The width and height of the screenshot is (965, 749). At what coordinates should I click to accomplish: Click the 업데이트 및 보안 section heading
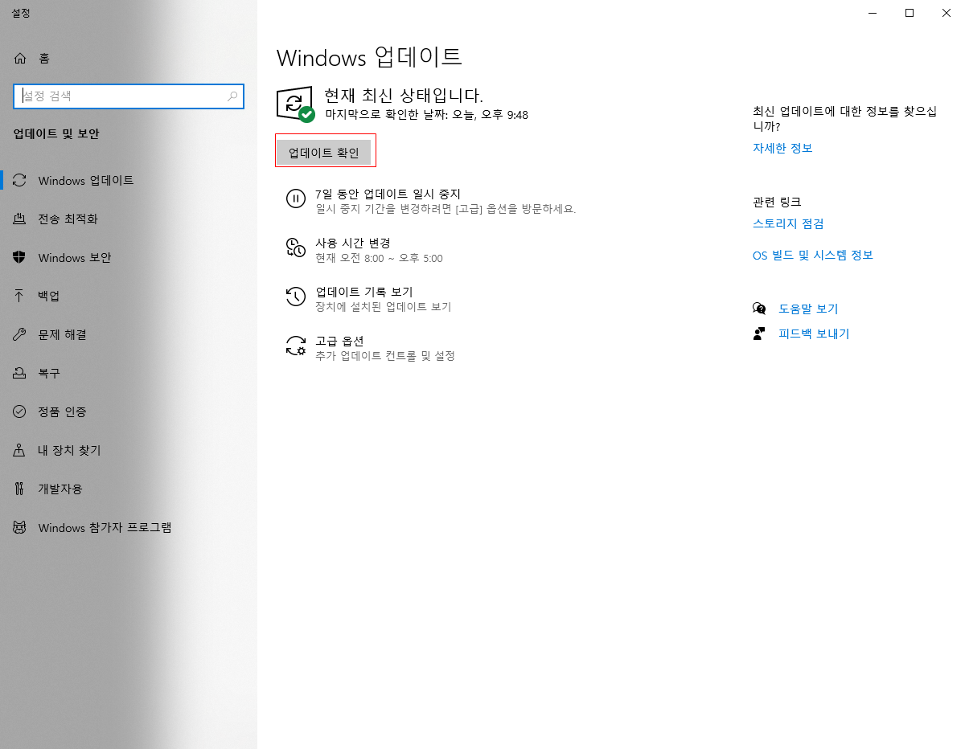click(56, 134)
